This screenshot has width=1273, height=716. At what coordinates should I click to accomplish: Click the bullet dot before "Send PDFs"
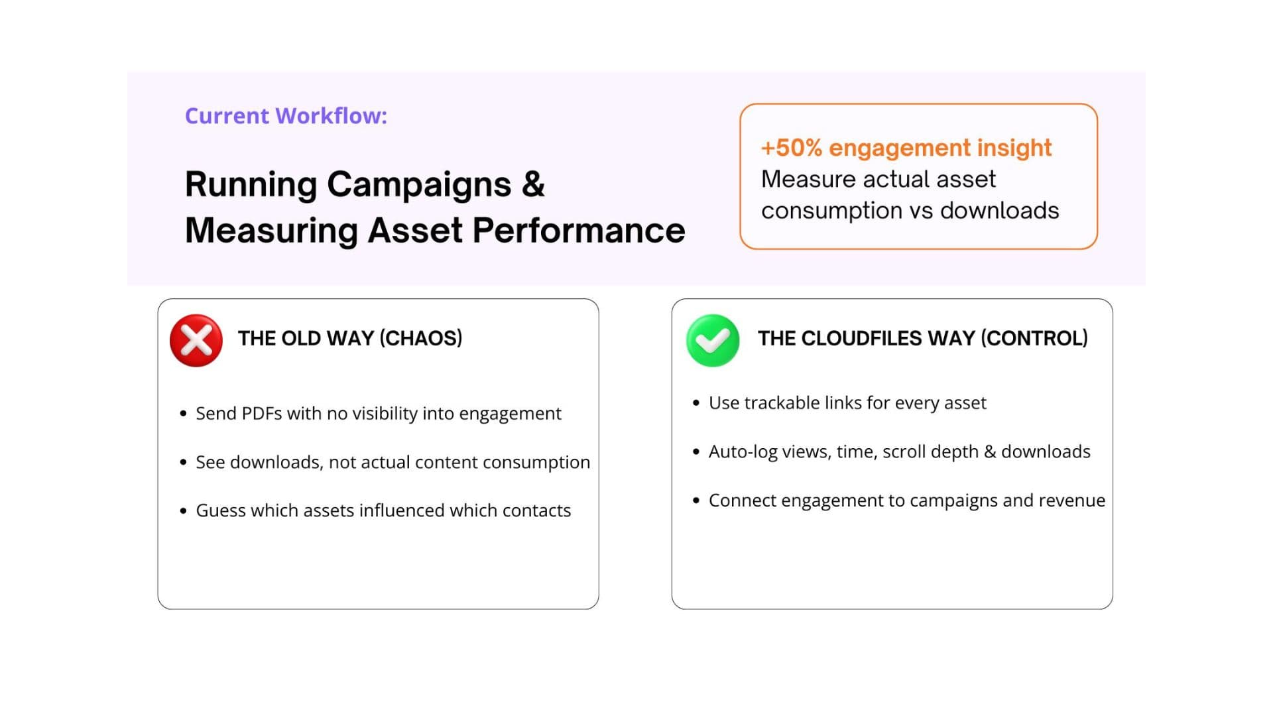[x=184, y=414]
